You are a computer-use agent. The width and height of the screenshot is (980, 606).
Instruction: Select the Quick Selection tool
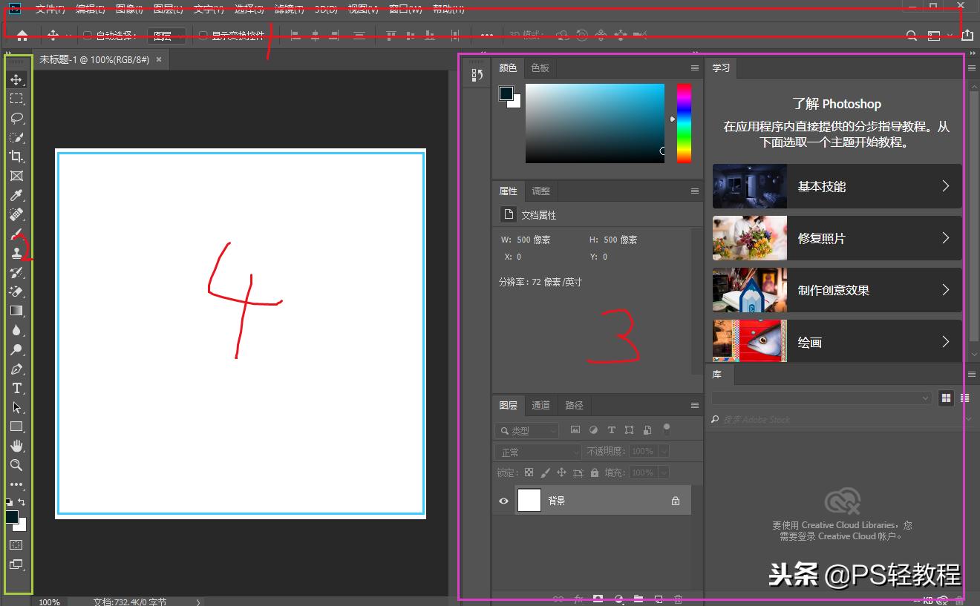(16, 137)
